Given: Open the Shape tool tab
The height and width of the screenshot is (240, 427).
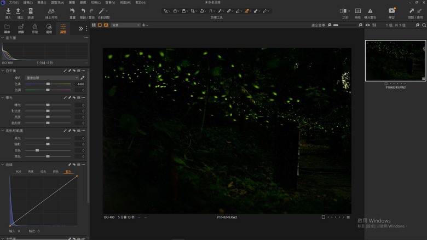Looking at the screenshot, I should (35, 28).
